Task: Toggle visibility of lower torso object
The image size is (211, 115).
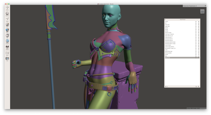Action: coord(199,25)
